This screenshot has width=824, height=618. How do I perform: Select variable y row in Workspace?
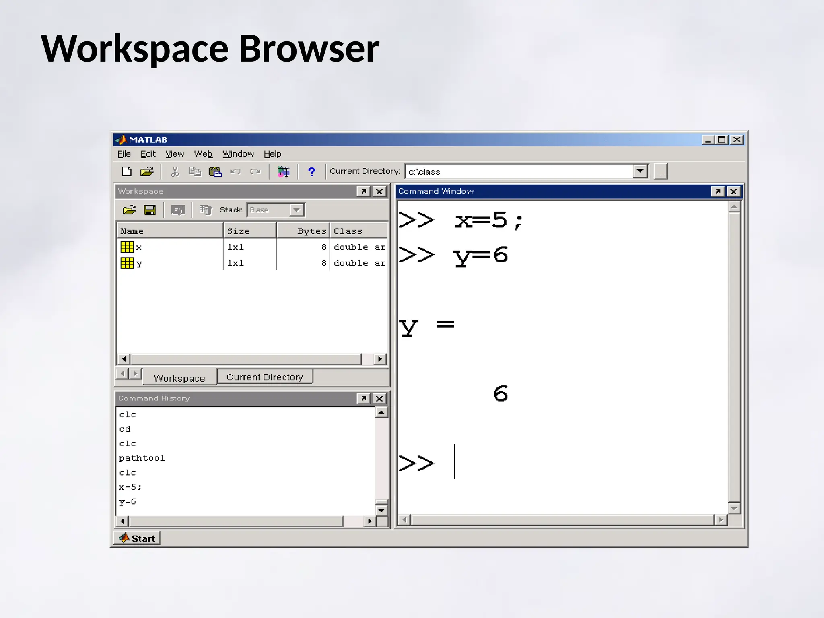pyautogui.click(x=252, y=263)
